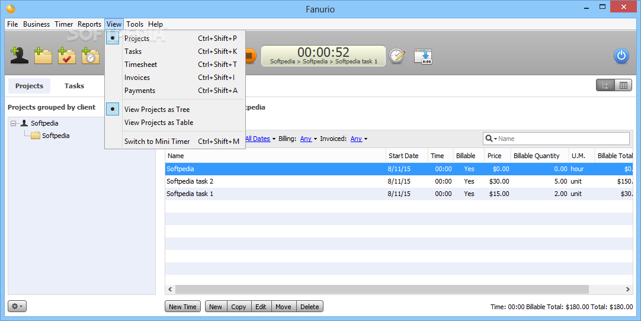Close the open View menu
Image resolution: width=641 pixels, height=321 pixels.
point(114,24)
